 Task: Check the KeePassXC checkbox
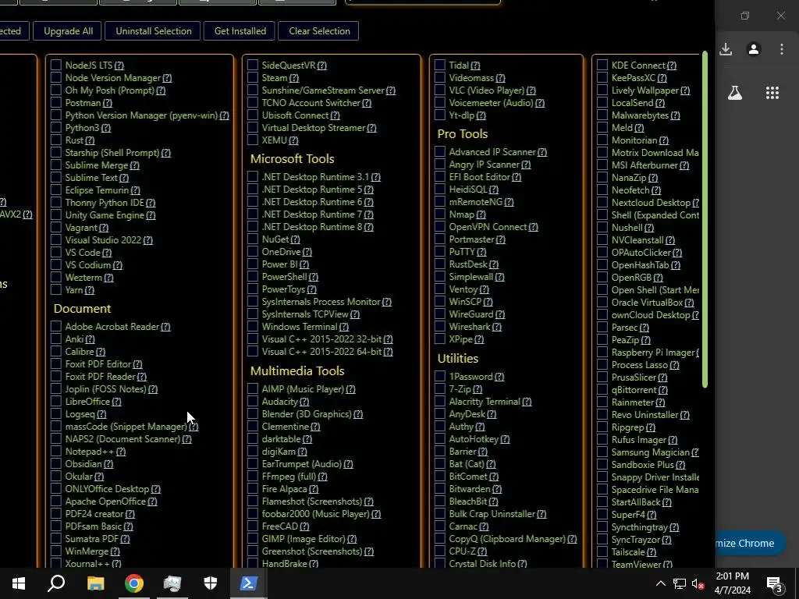coord(602,77)
